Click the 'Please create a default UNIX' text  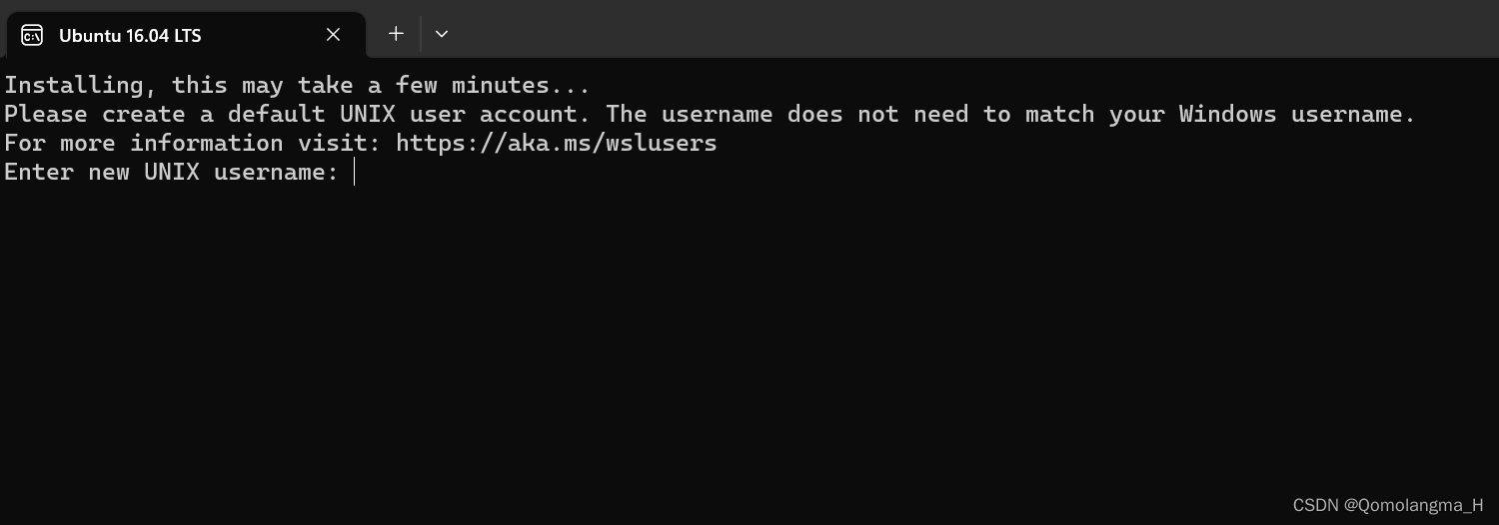tap(200, 114)
